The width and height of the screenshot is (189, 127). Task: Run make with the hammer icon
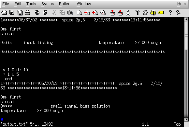point(138,12)
